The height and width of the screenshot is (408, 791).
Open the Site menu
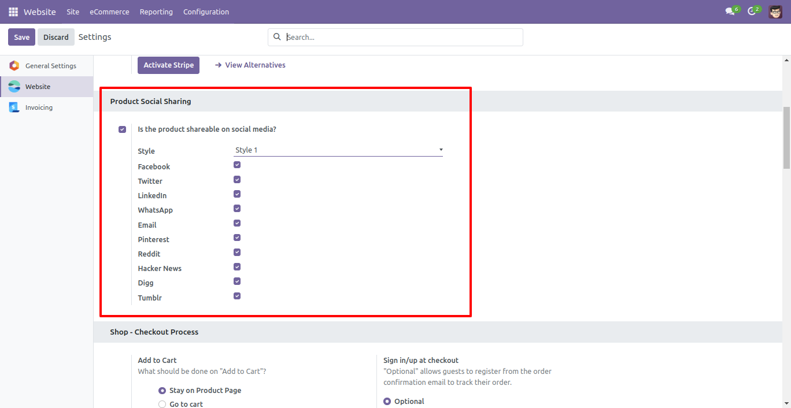coord(73,12)
